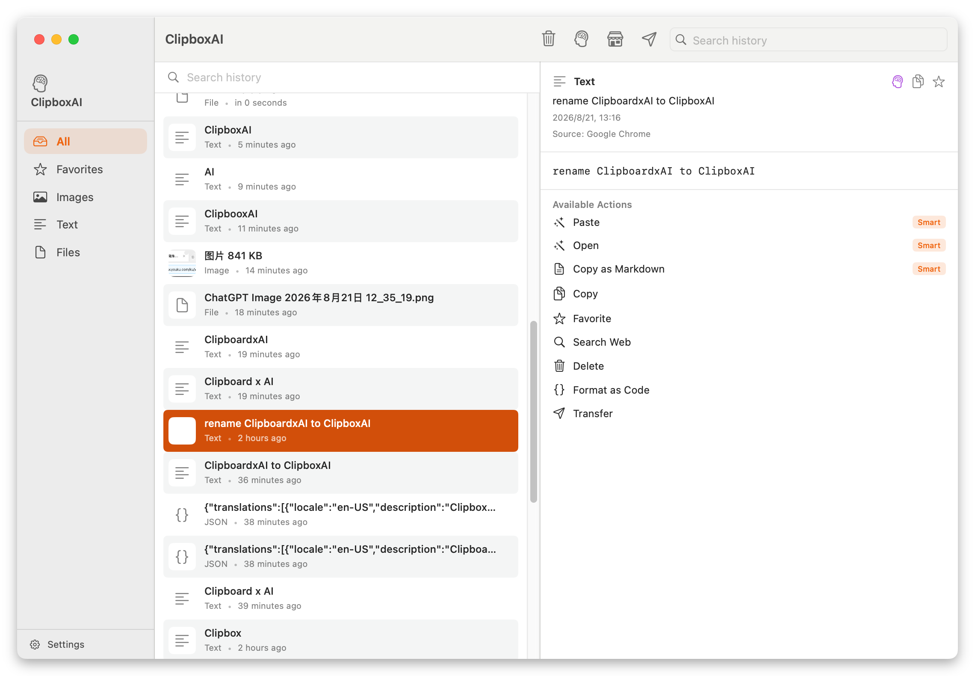Click the braces icon of the "Clipbox... JSON entry
The image size is (975, 676).
point(182,515)
